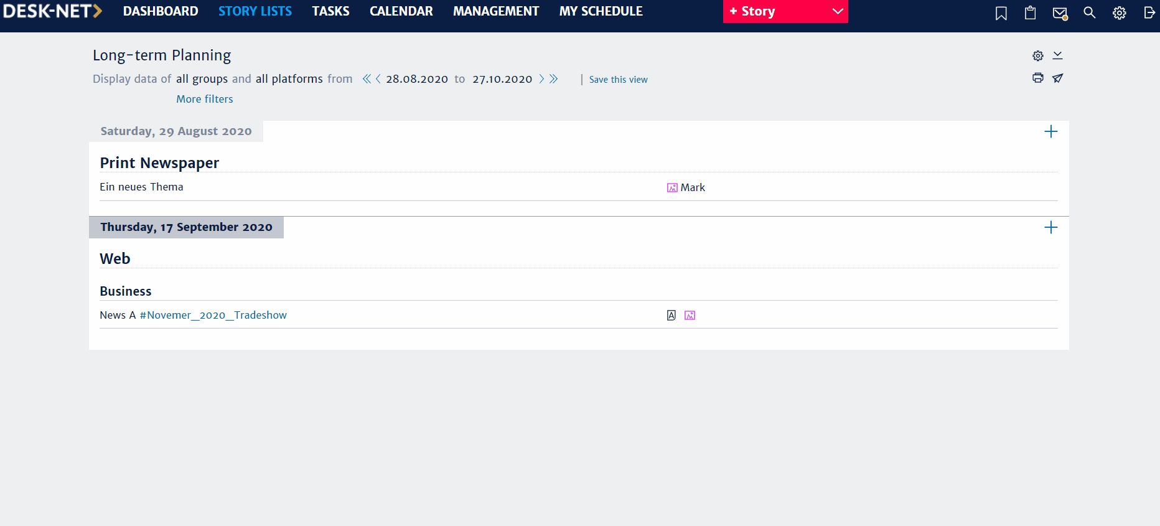Add entry to Saturday, 29 August 2020
Image resolution: width=1160 pixels, height=526 pixels.
(1050, 131)
